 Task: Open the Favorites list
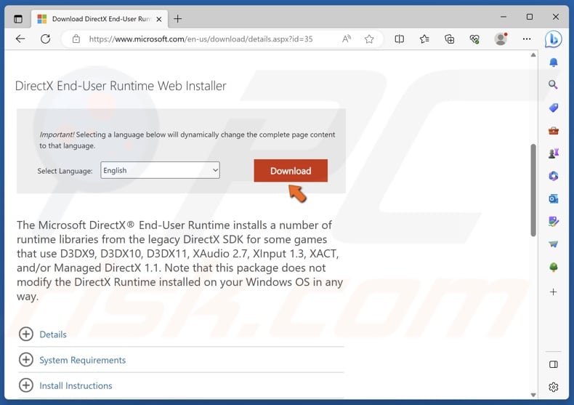pyautogui.click(x=424, y=39)
